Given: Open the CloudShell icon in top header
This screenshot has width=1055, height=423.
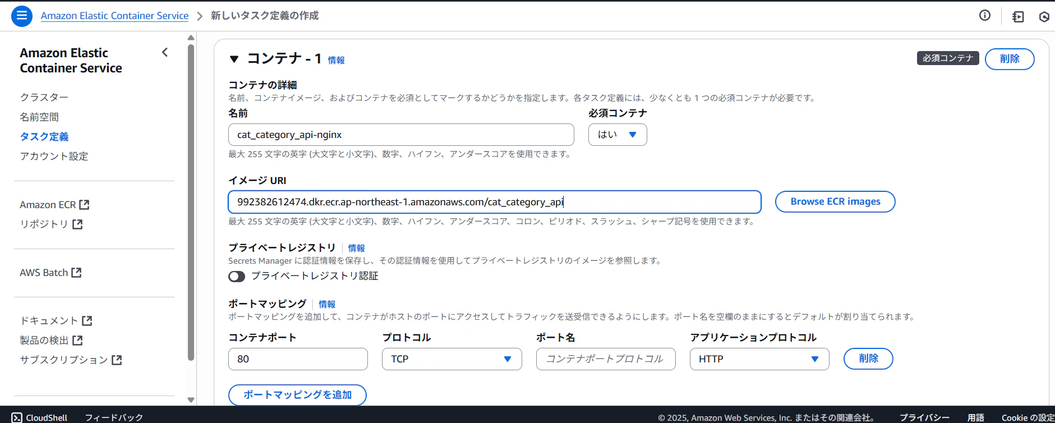Looking at the screenshot, I should pos(1018,17).
